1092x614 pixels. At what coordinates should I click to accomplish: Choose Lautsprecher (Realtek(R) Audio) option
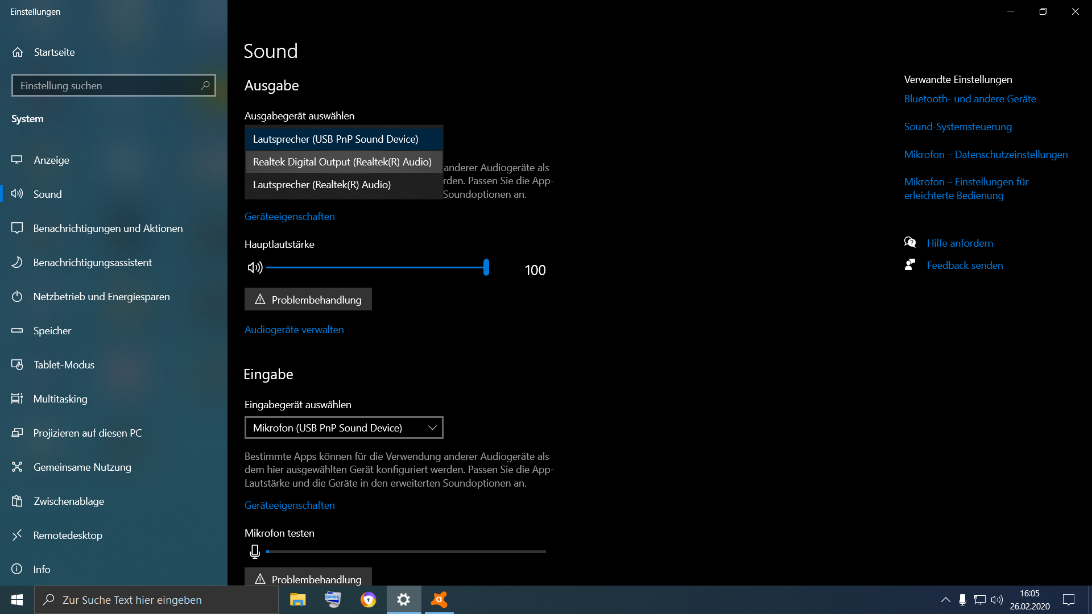coord(322,185)
